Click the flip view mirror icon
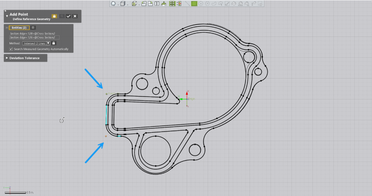Viewport: 372px width, 196px height. point(157,4)
